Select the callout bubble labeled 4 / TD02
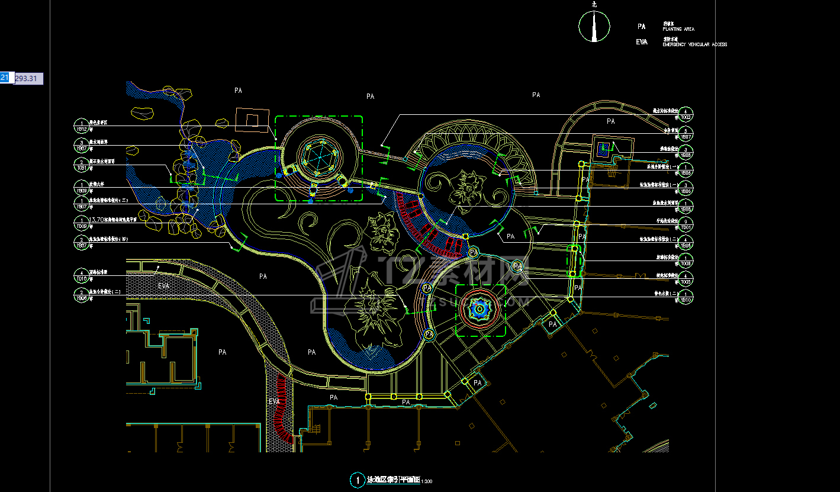This screenshot has height=492, width=840. tap(685, 114)
